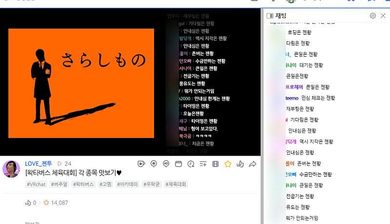Select the #버추얼 hashtag
Image resolution: width=390 pixels, height=224 pixels.
coord(59,184)
